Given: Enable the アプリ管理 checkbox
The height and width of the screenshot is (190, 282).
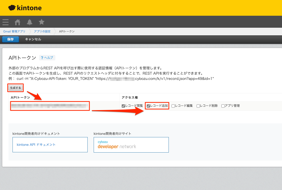Looking at the screenshot, I should point(223,106).
